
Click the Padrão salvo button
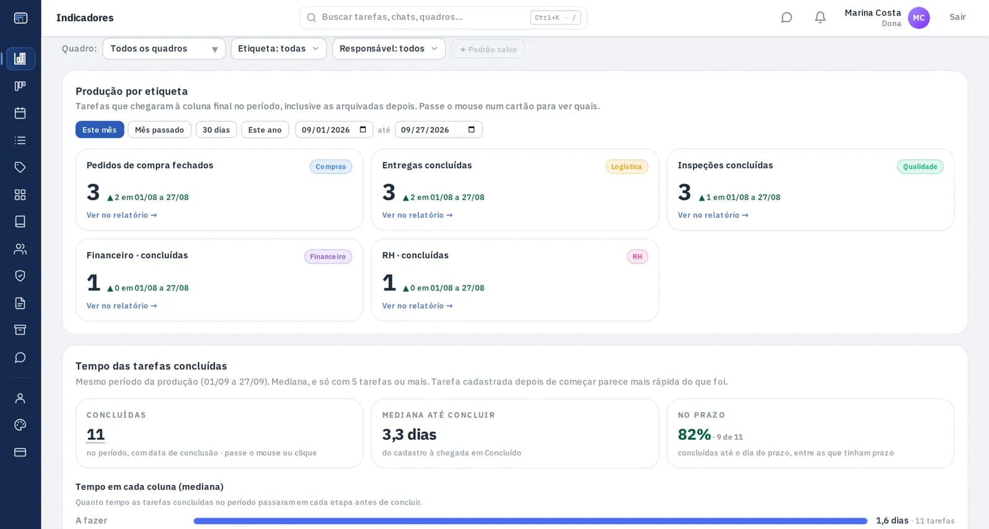coord(488,49)
